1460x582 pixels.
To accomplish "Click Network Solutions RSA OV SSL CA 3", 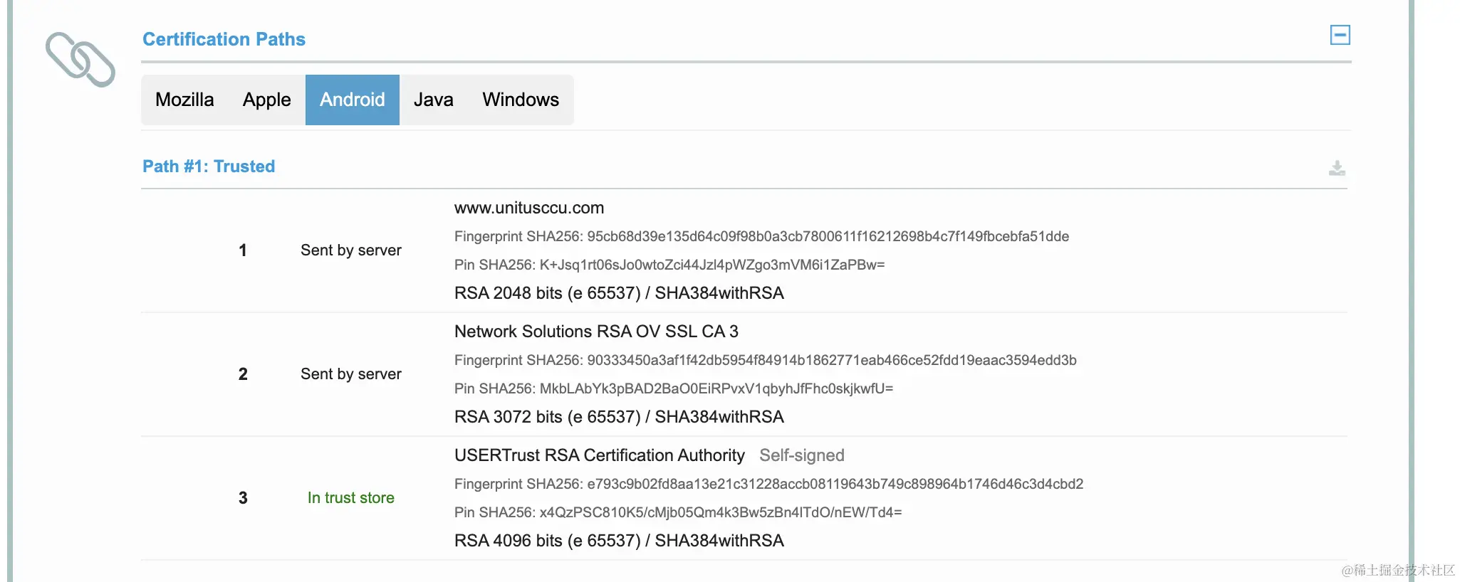I will [x=596, y=332].
